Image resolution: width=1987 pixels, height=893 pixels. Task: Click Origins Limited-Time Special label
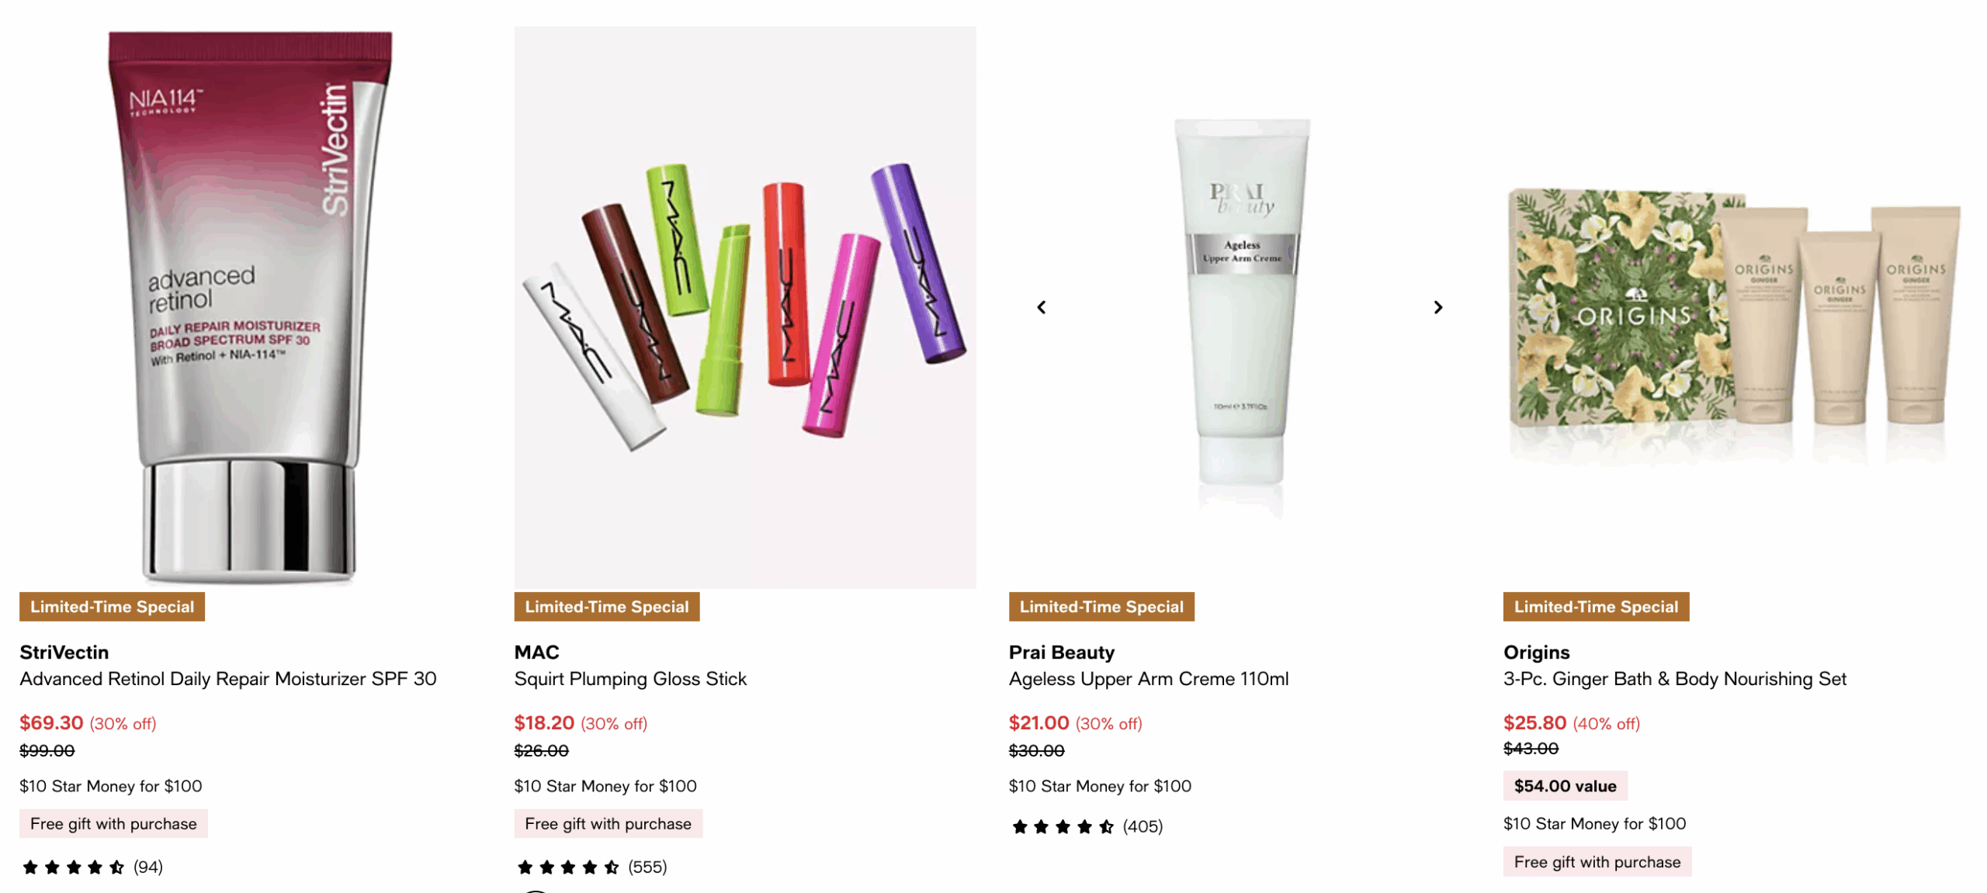pos(1595,607)
